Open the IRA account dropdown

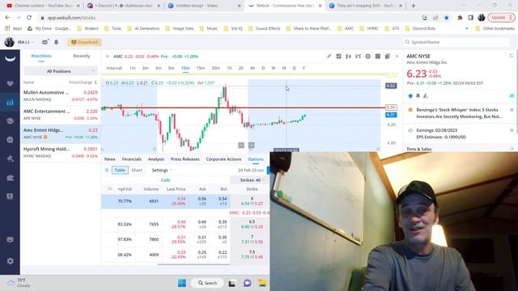pyautogui.click(x=26, y=42)
